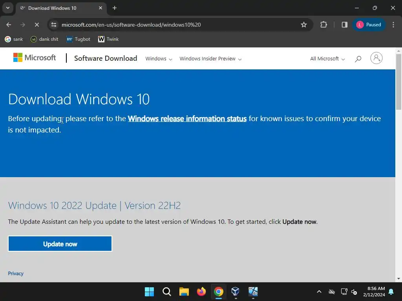Open the Twink bookmark
The image size is (402, 301).
coord(108,39)
